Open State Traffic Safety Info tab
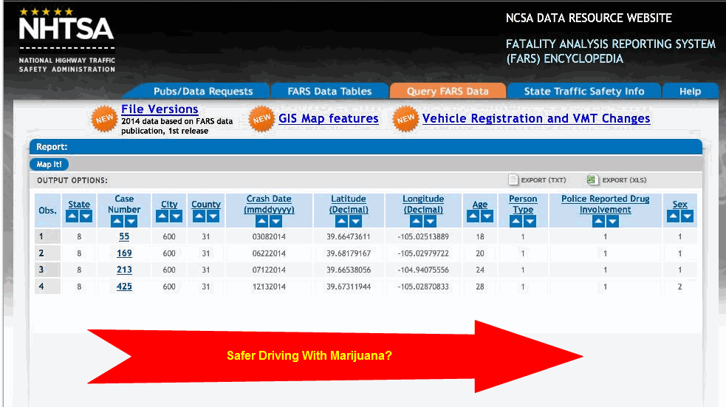Image resolution: width=726 pixels, height=407 pixels. pyautogui.click(x=584, y=91)
